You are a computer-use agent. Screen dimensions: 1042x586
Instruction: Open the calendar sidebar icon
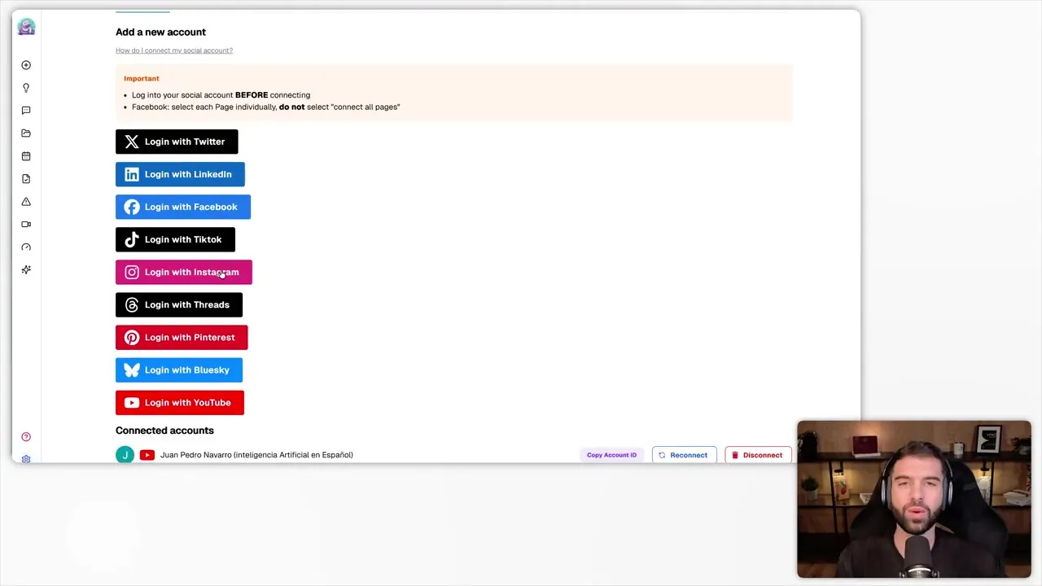26,156
